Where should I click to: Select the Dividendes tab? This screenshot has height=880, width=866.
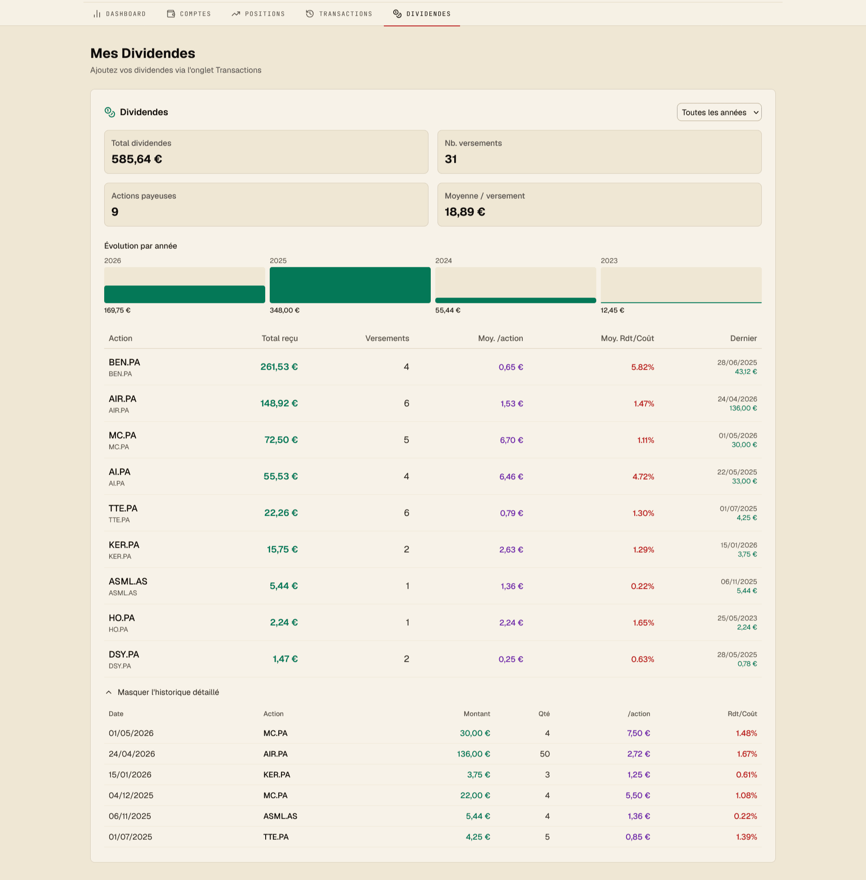pos(422,14)
